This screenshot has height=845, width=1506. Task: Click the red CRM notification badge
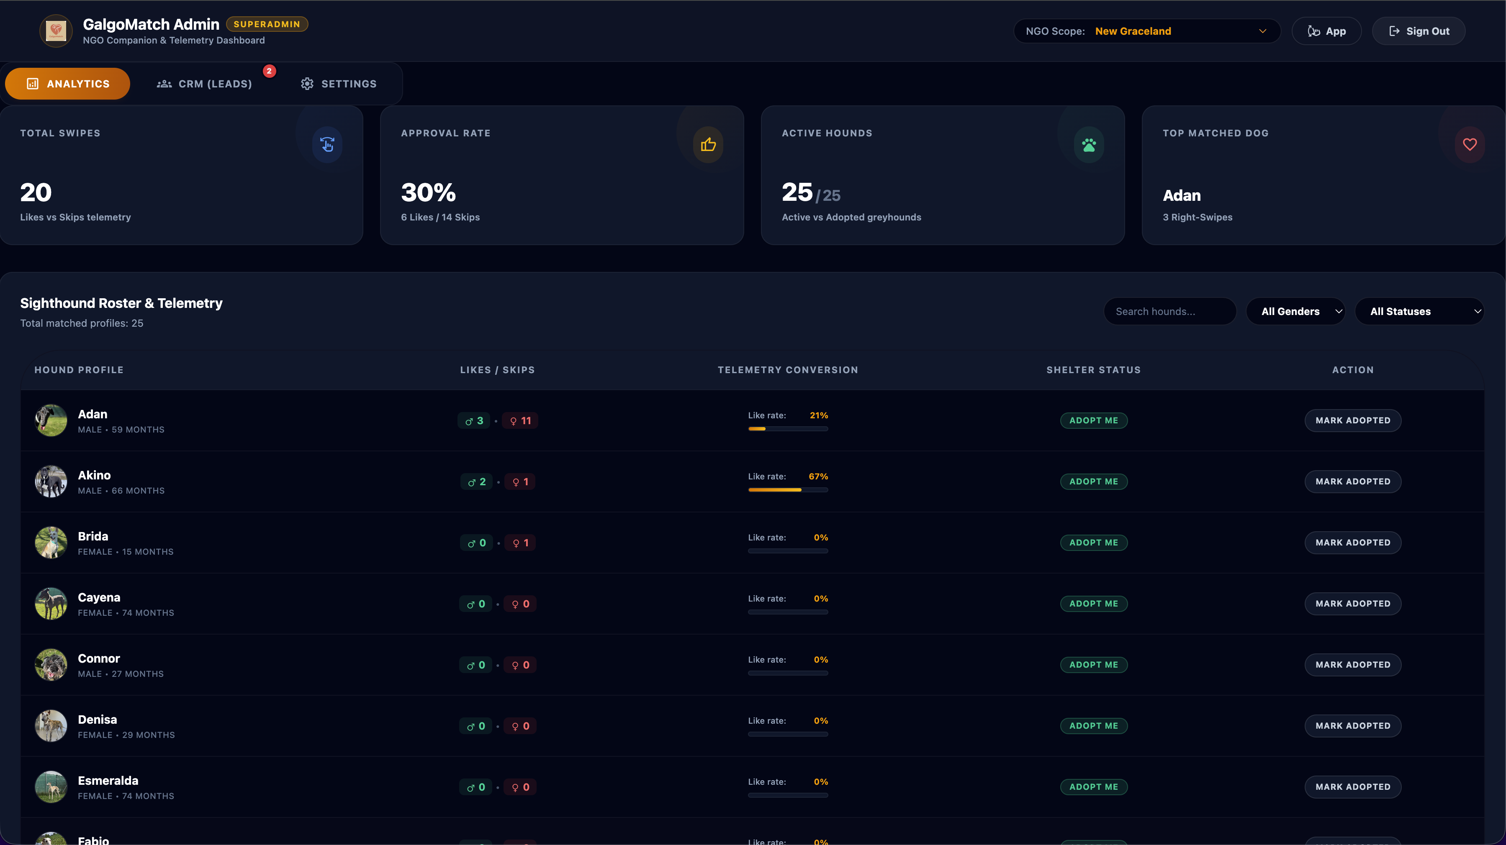click(269, 71)
